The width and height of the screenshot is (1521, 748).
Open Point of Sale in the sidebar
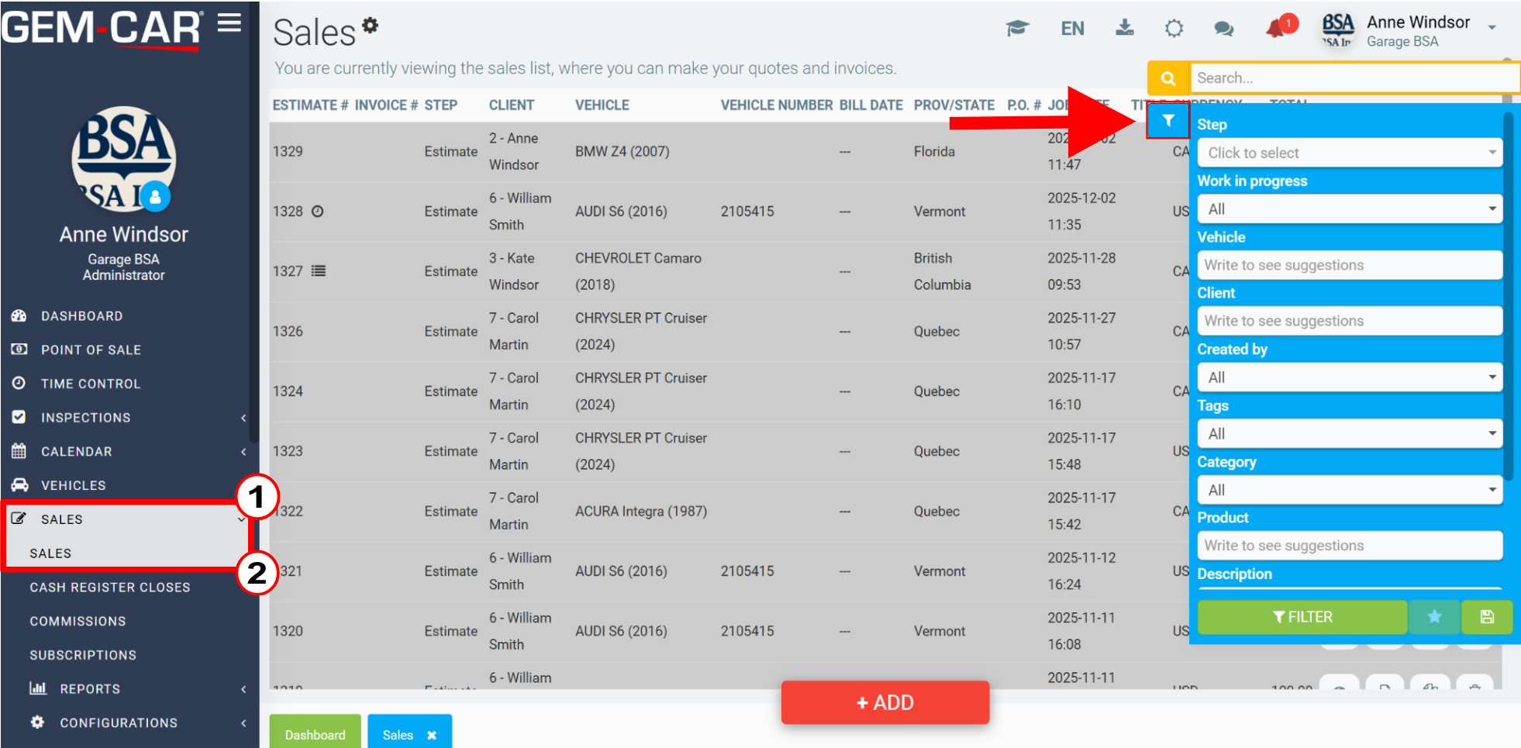tap(91, 350)
